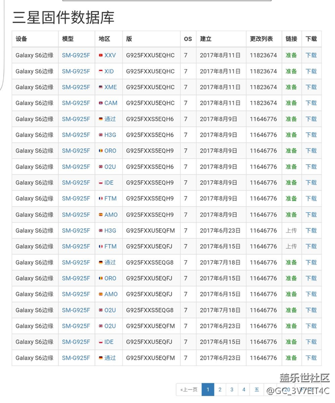
Task: Click green 准备 link in the XID row
Action: (291, 71)
